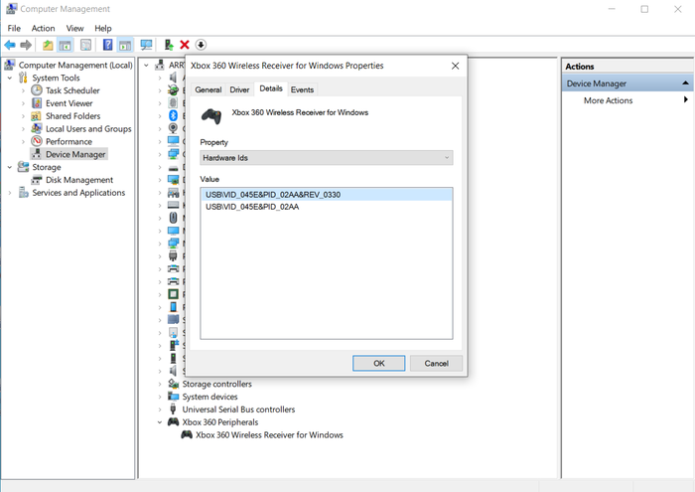Select Local Users and Groups tree item
This screenshot has height=492, width=695.
pos(88,129)
